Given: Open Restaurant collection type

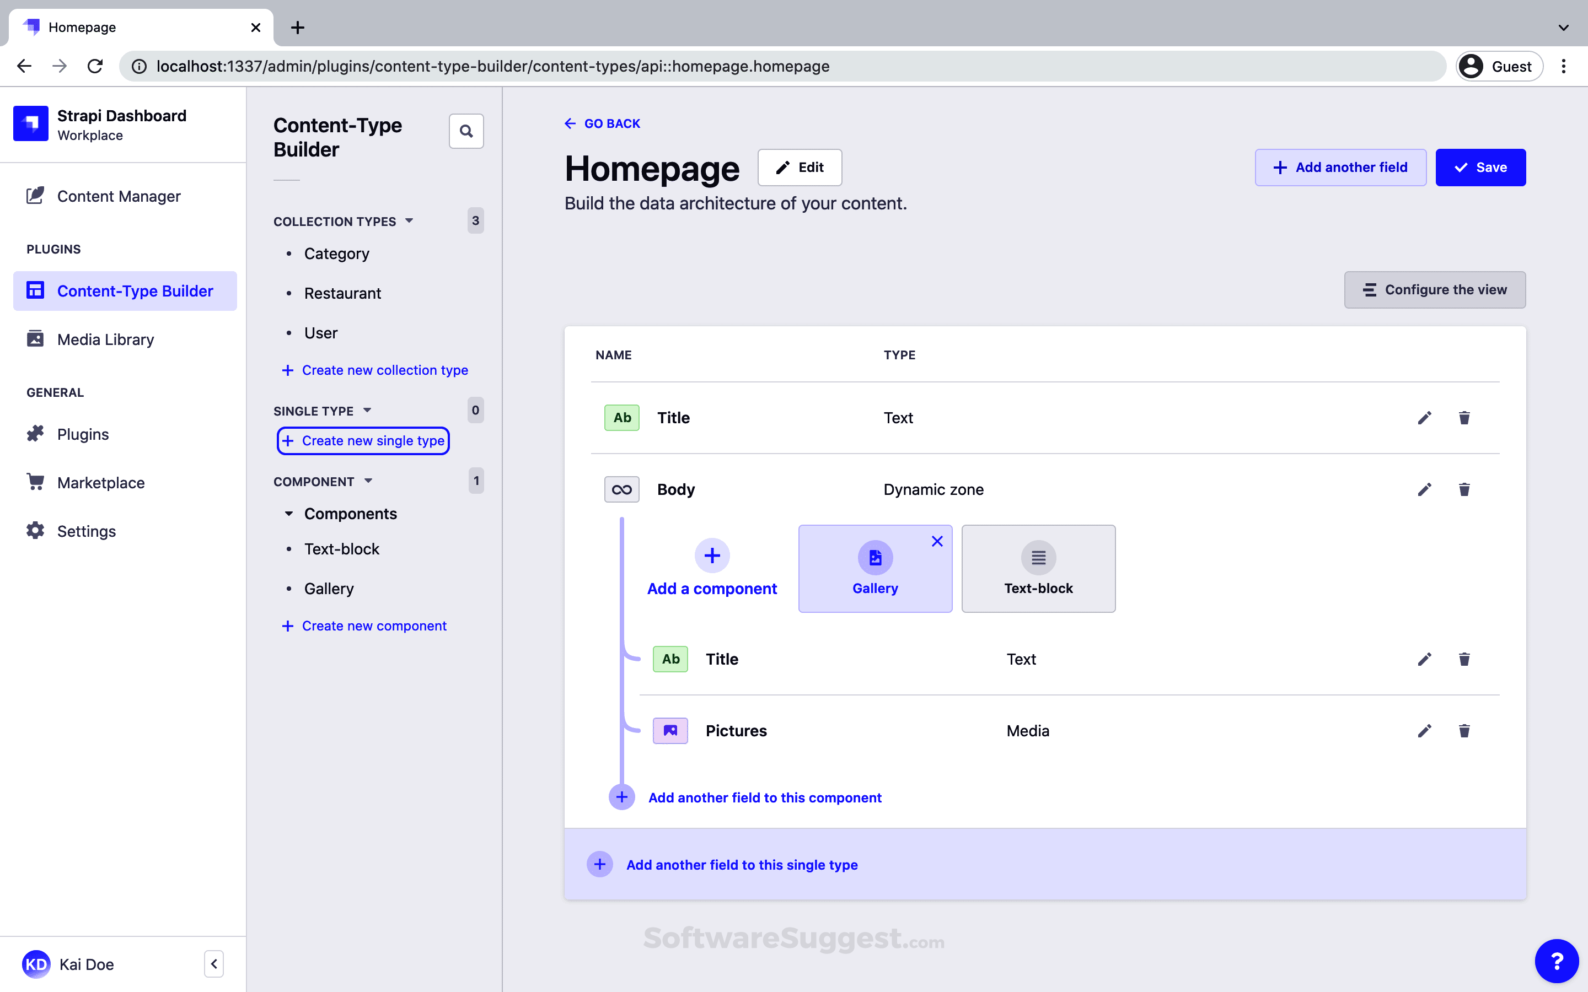Looking at the screenshot, I should (x=342, y=293).
